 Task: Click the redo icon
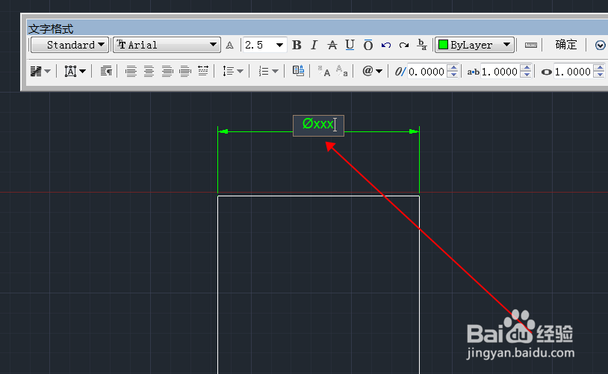[x=403, y=46]
